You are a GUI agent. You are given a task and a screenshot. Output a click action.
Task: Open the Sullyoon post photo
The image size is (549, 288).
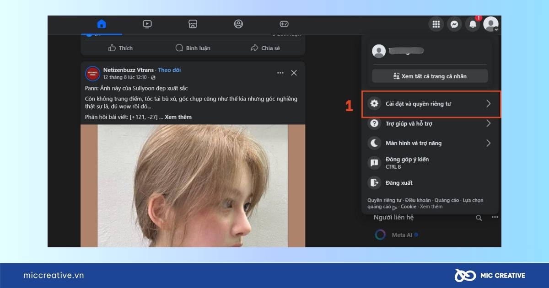click(193, 186)
